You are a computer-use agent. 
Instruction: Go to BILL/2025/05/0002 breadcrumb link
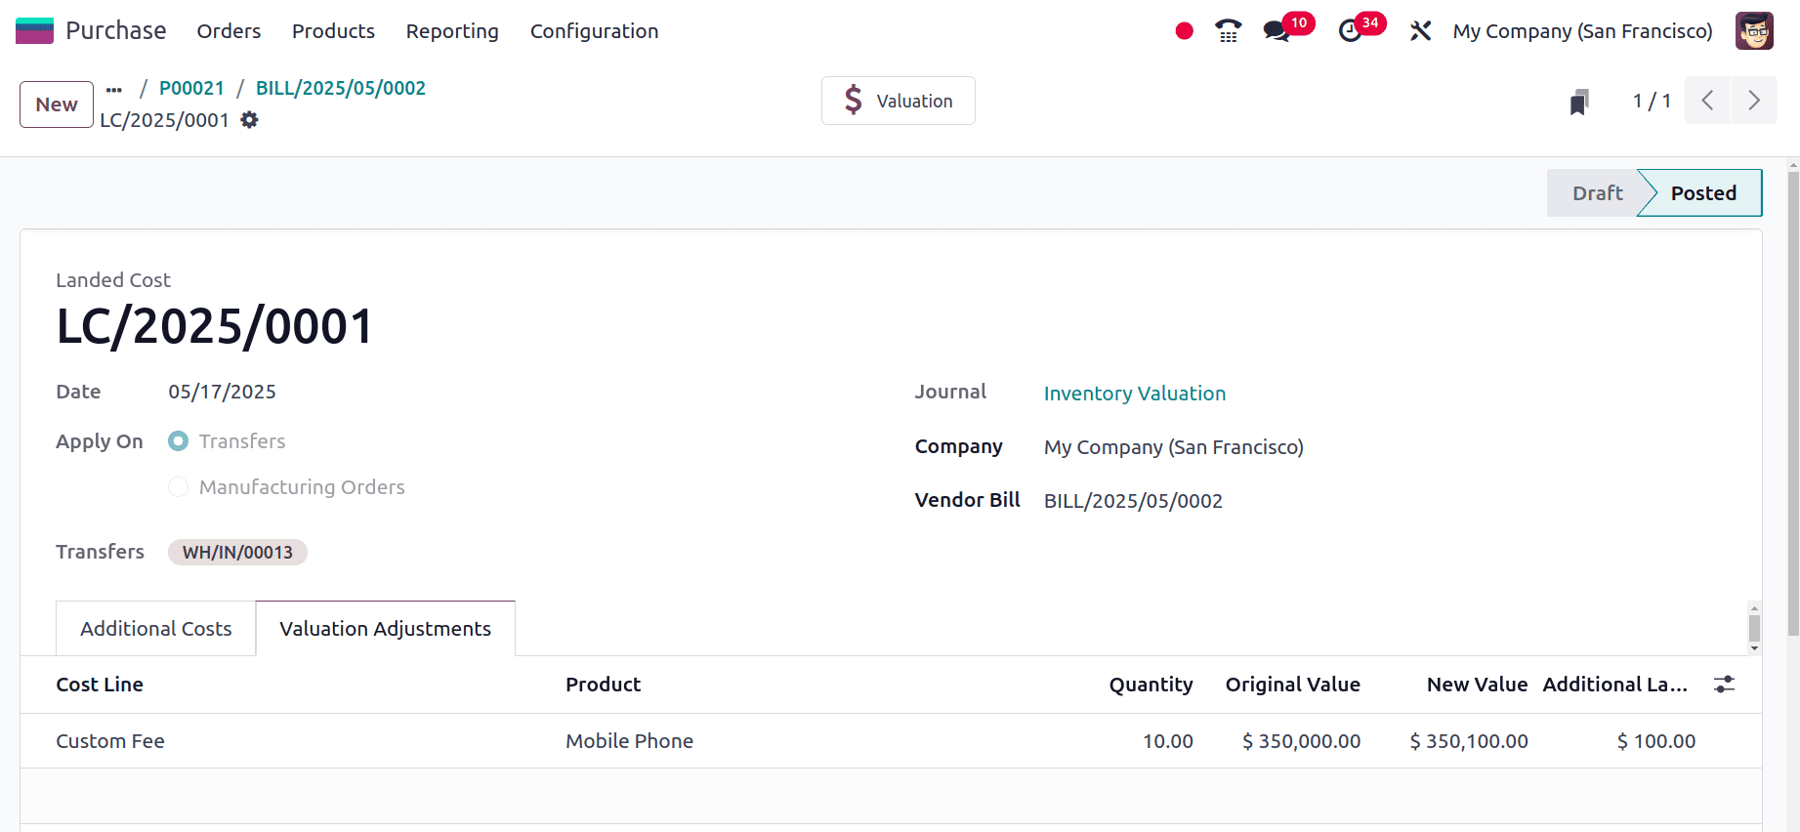tap(341, 88)
